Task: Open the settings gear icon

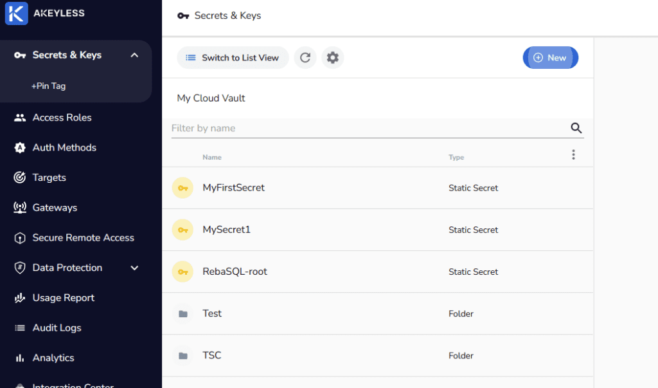Action: 332,58
